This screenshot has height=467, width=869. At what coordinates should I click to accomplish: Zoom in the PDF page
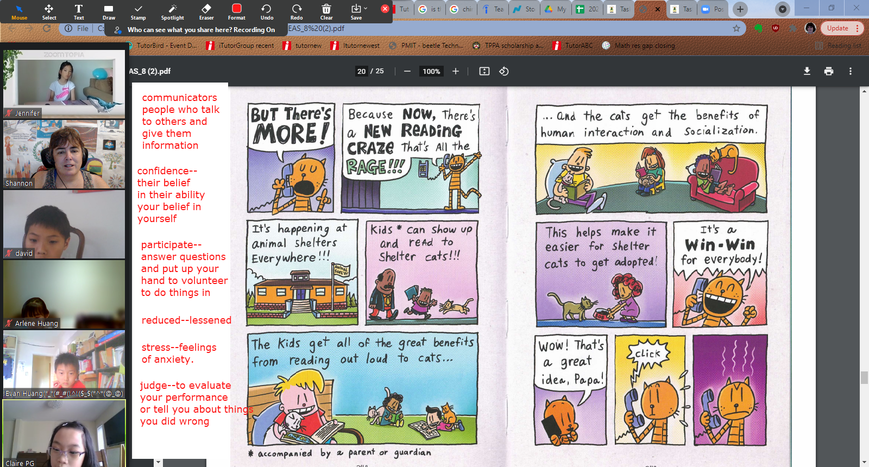pos(456,71)
